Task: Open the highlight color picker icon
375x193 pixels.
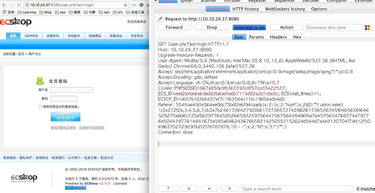Action: [x=367, y=28]
